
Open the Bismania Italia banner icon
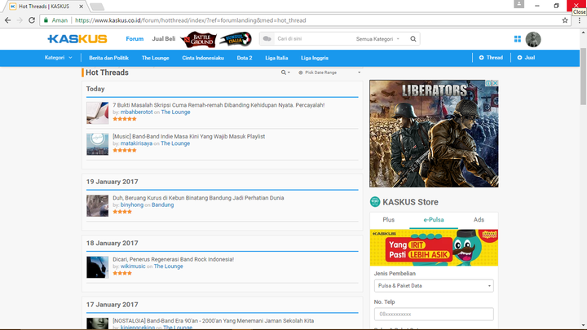click(236, 39)
